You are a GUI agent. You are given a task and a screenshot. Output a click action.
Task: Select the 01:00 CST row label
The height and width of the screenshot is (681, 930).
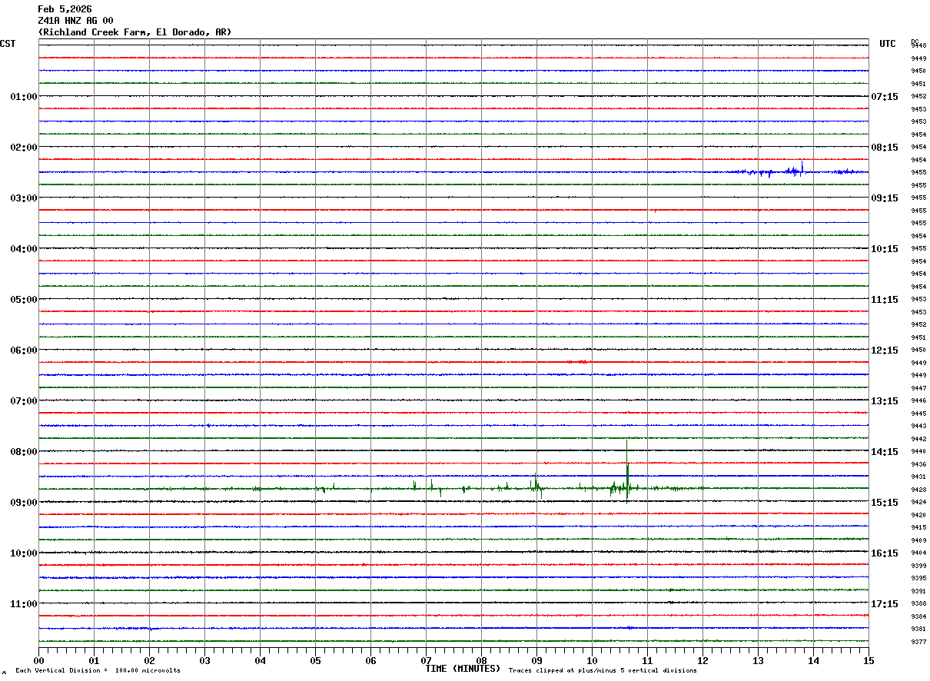click(x=23, y=97)
